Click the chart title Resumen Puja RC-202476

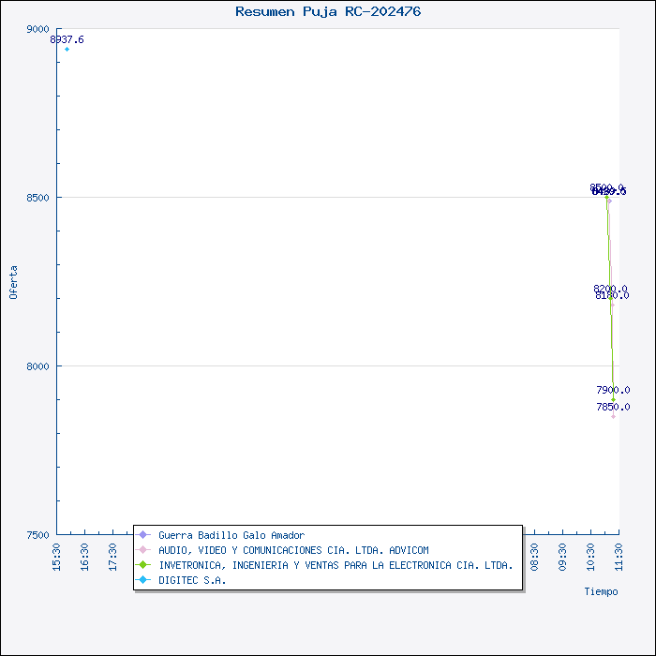(x=328, y=11)
